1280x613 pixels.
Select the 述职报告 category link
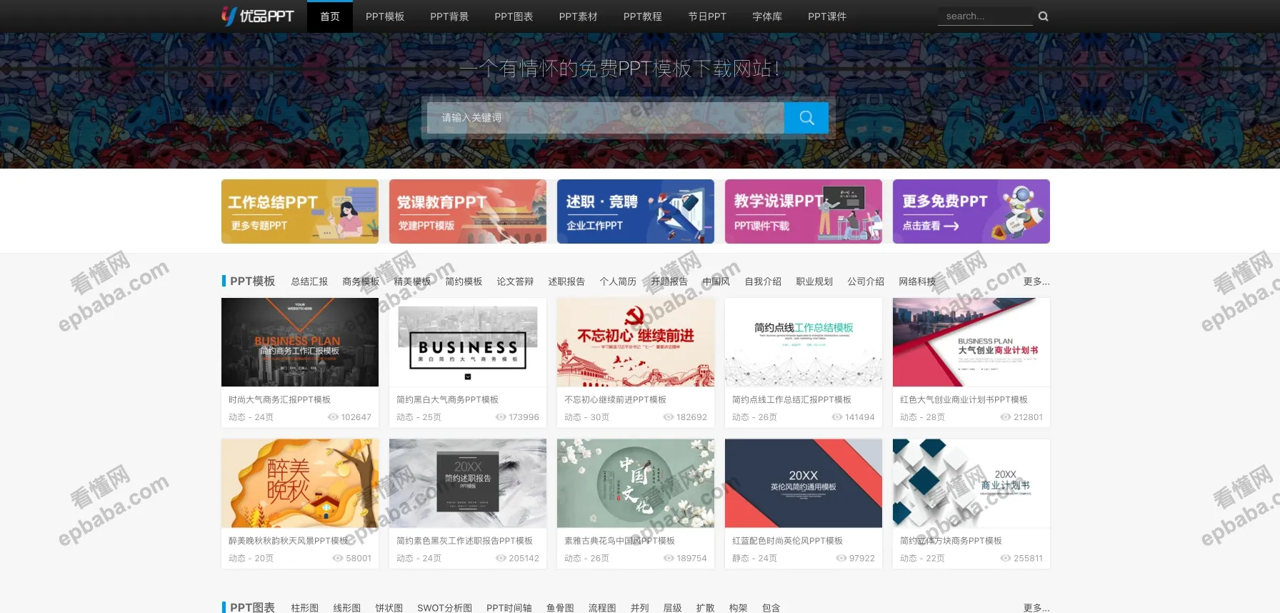[x=566, y=281]
